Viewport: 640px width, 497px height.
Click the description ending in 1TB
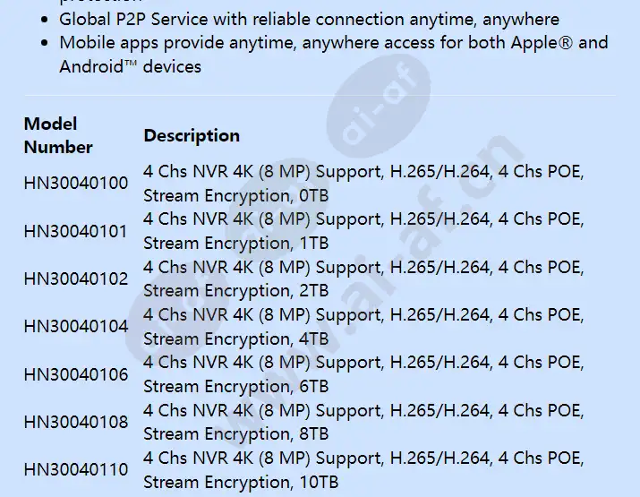363,231
